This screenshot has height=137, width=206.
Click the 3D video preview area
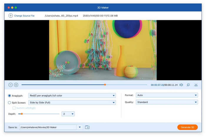(103, 50)
